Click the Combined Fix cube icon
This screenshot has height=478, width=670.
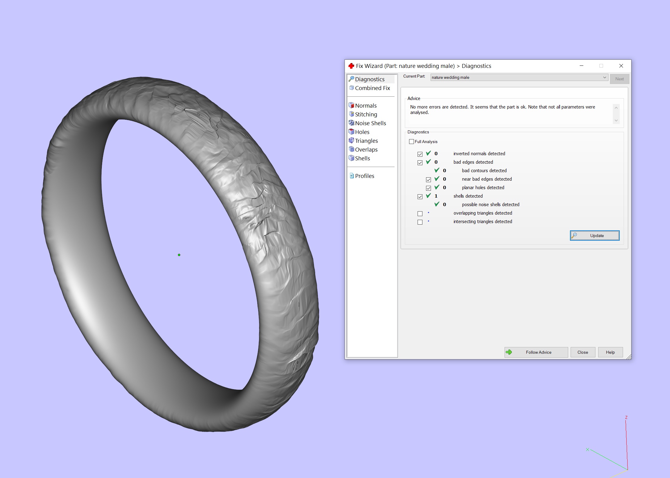352,88
